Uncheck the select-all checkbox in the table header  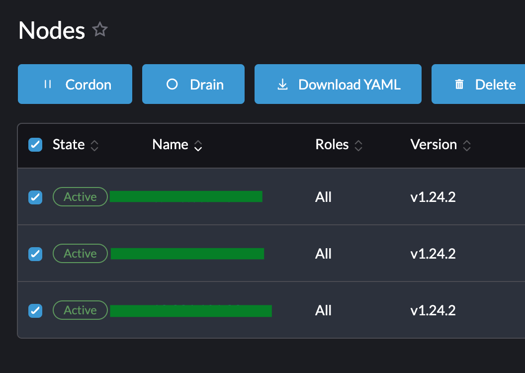coord(35,145)
